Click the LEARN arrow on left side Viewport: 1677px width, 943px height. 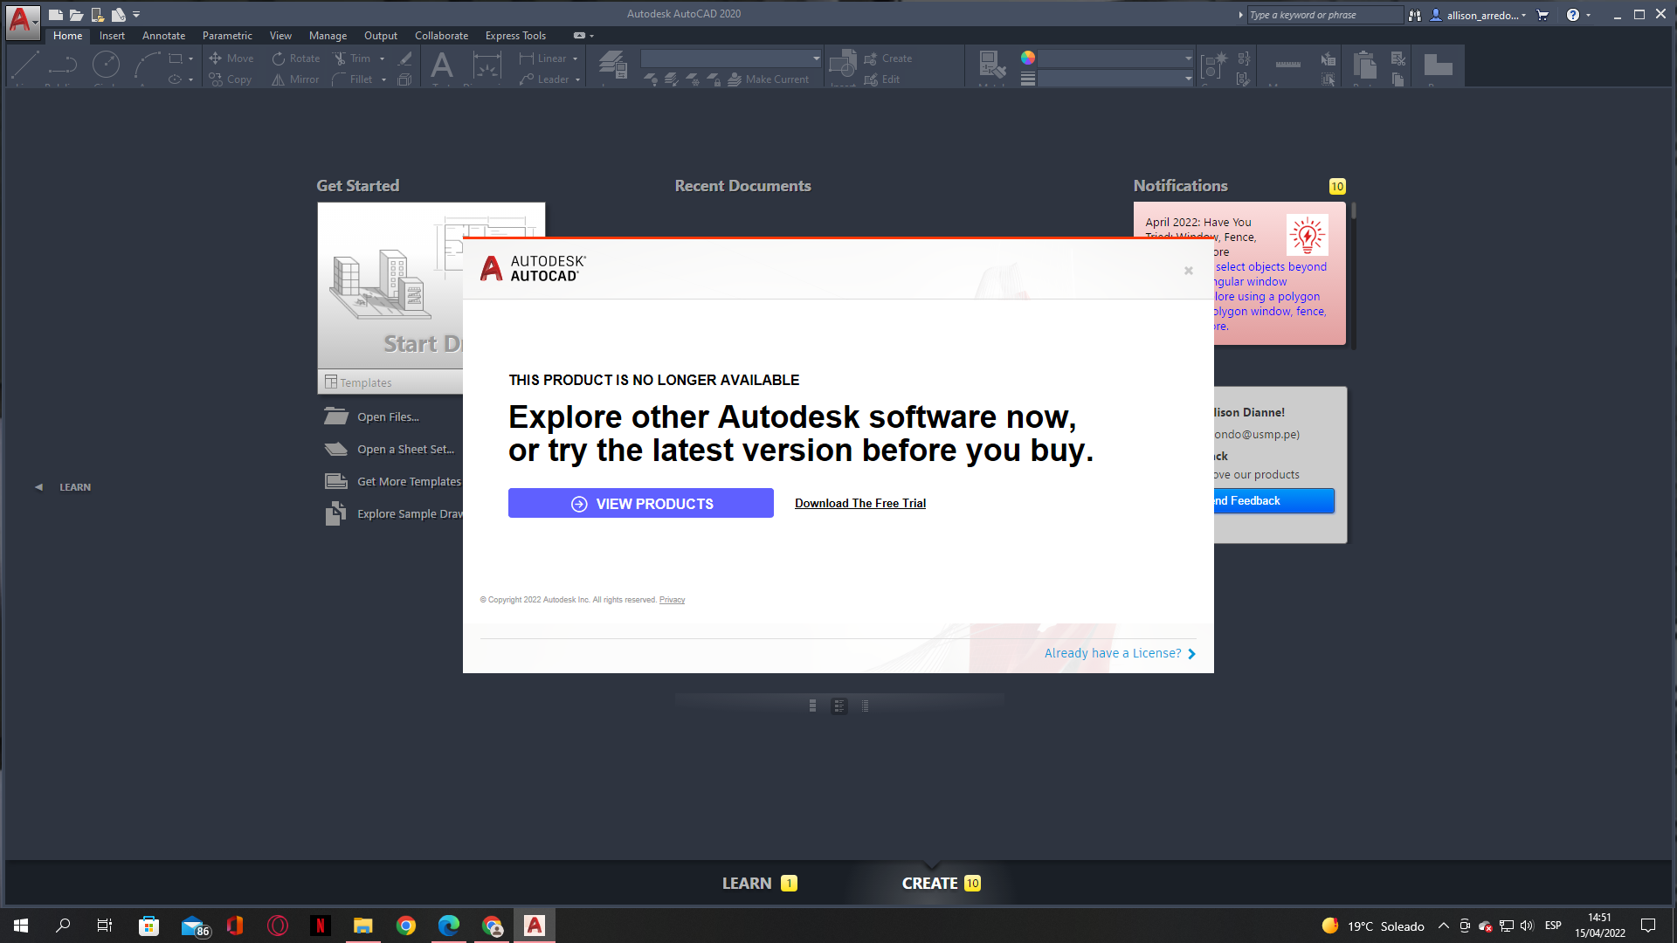(x=38, y=487)
